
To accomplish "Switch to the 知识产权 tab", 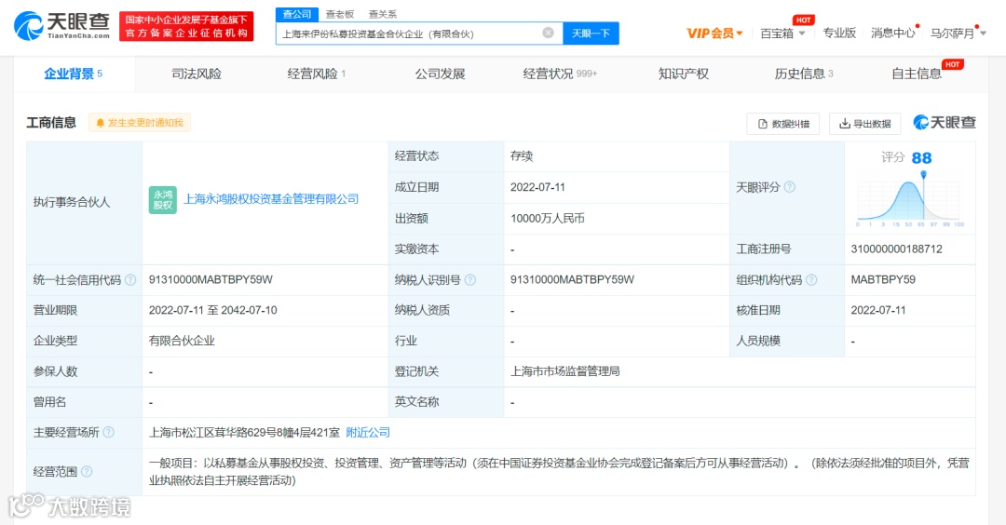I will 684,74.
